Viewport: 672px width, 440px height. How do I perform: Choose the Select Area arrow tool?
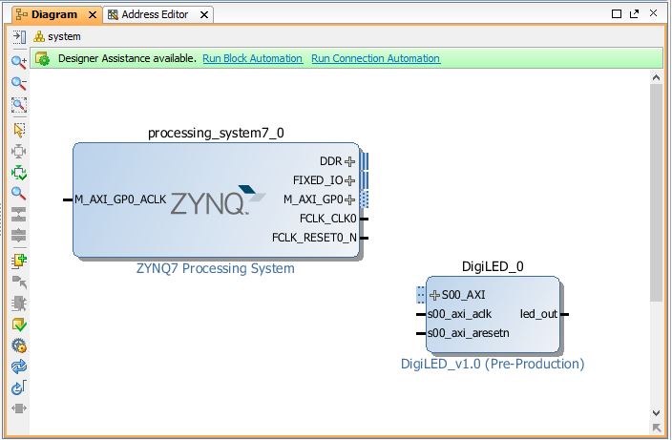19,130
